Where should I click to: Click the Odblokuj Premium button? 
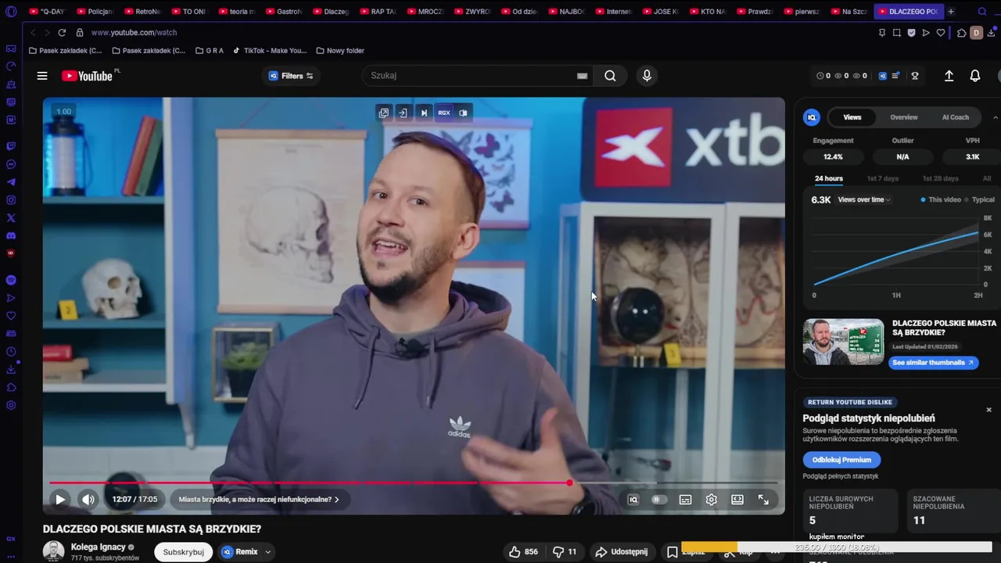(x=841, y=460)
